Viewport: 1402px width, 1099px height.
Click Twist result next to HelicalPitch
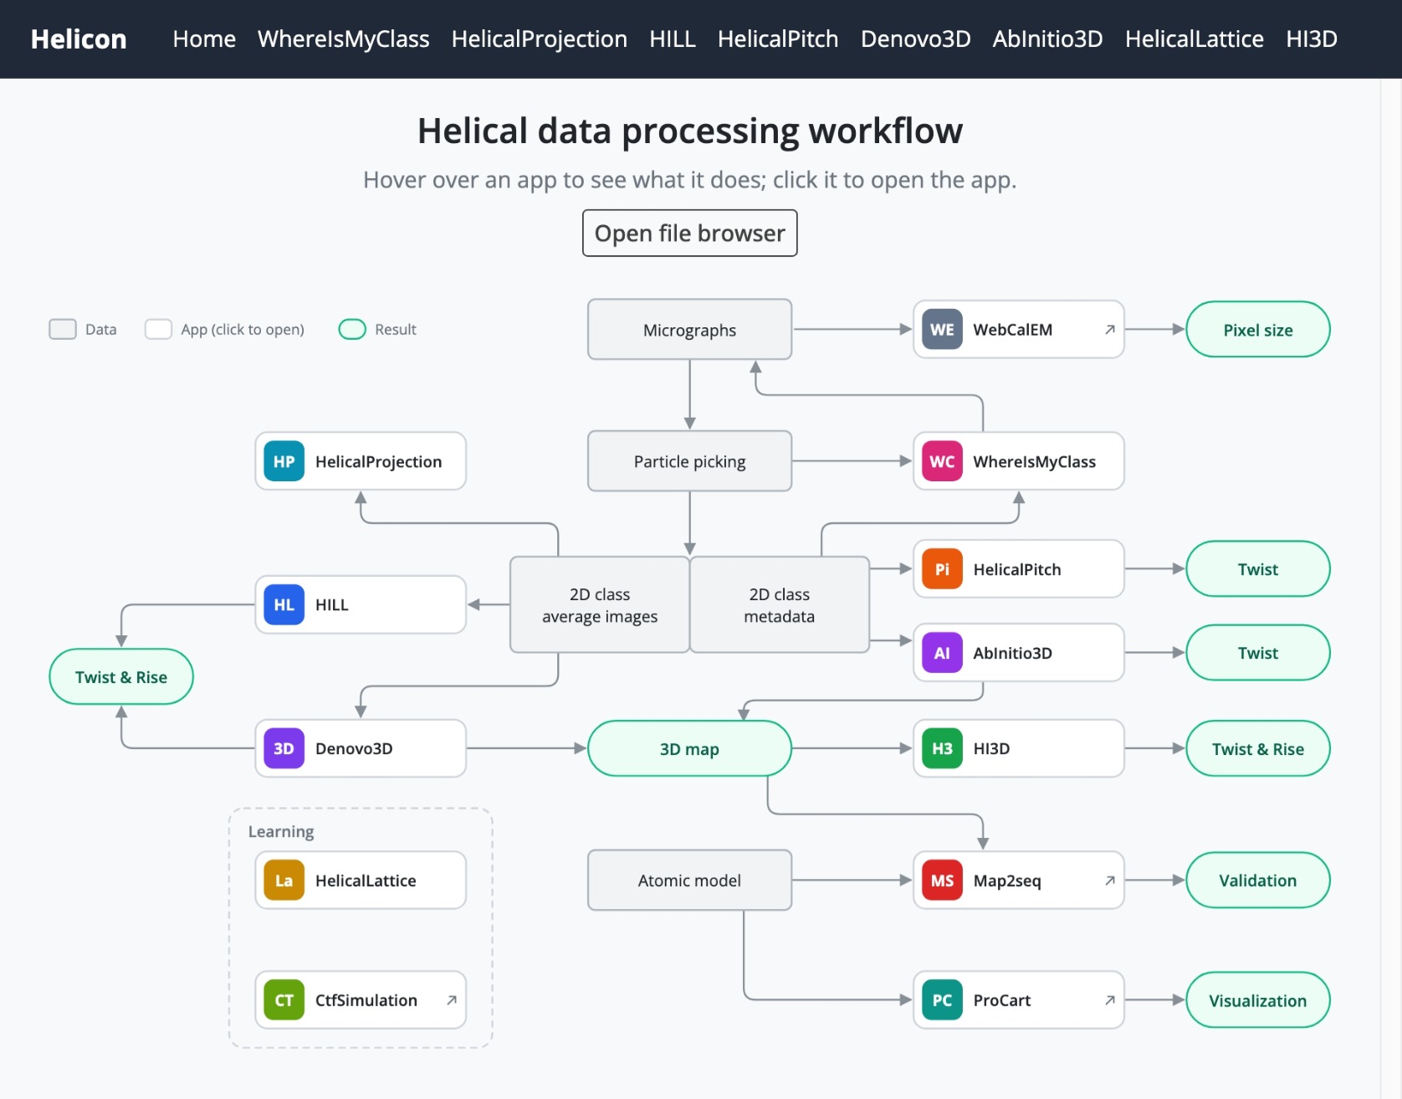[x=1258, y=569]
